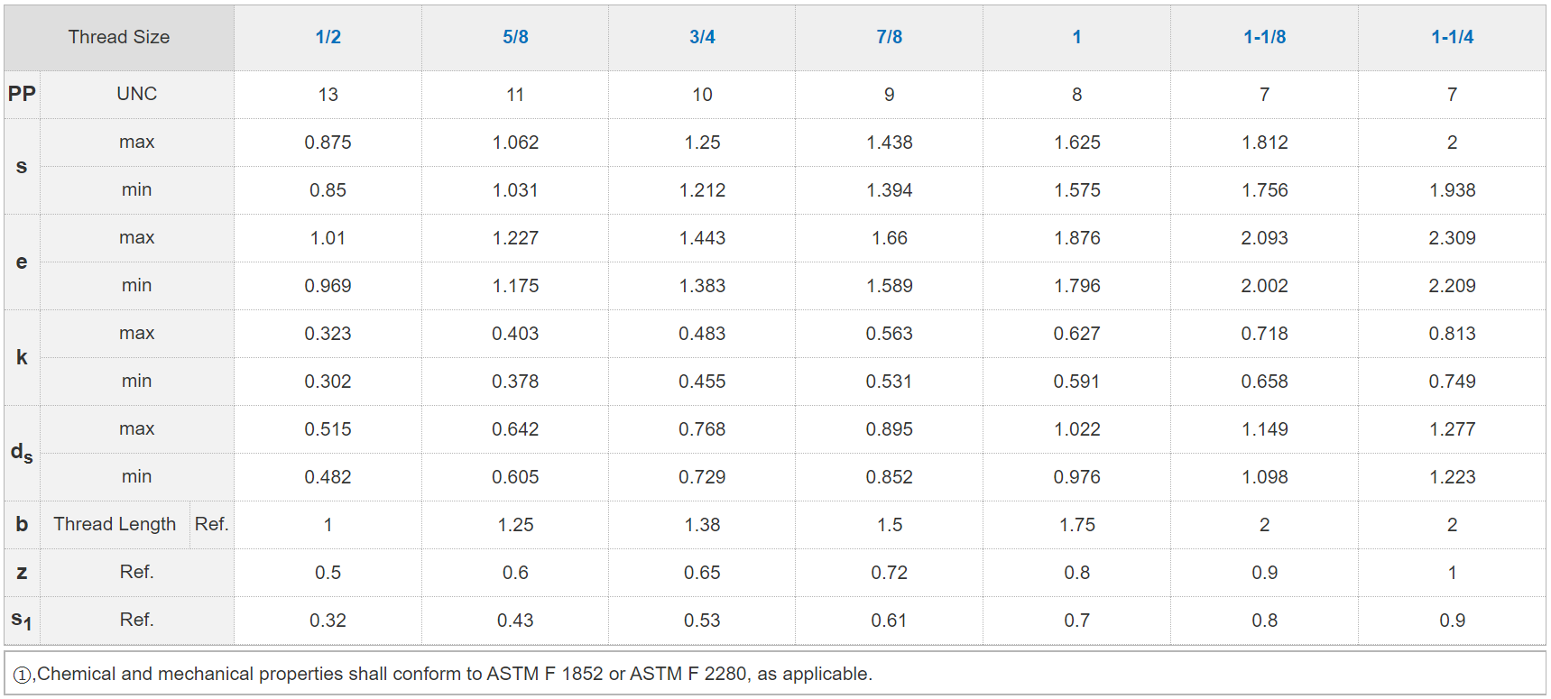Viewport: 1551px width, 699px height.
Task: Select the PP row label
Action: click(22, 94)
